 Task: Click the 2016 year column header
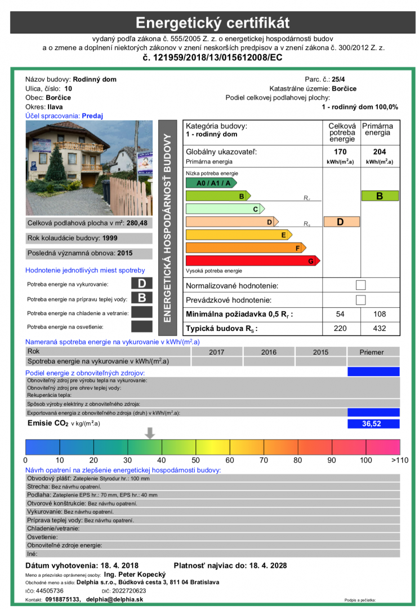click(x=269, y=352)
